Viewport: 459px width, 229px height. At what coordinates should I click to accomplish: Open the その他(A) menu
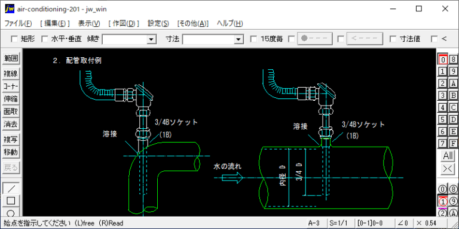point(193,23)
